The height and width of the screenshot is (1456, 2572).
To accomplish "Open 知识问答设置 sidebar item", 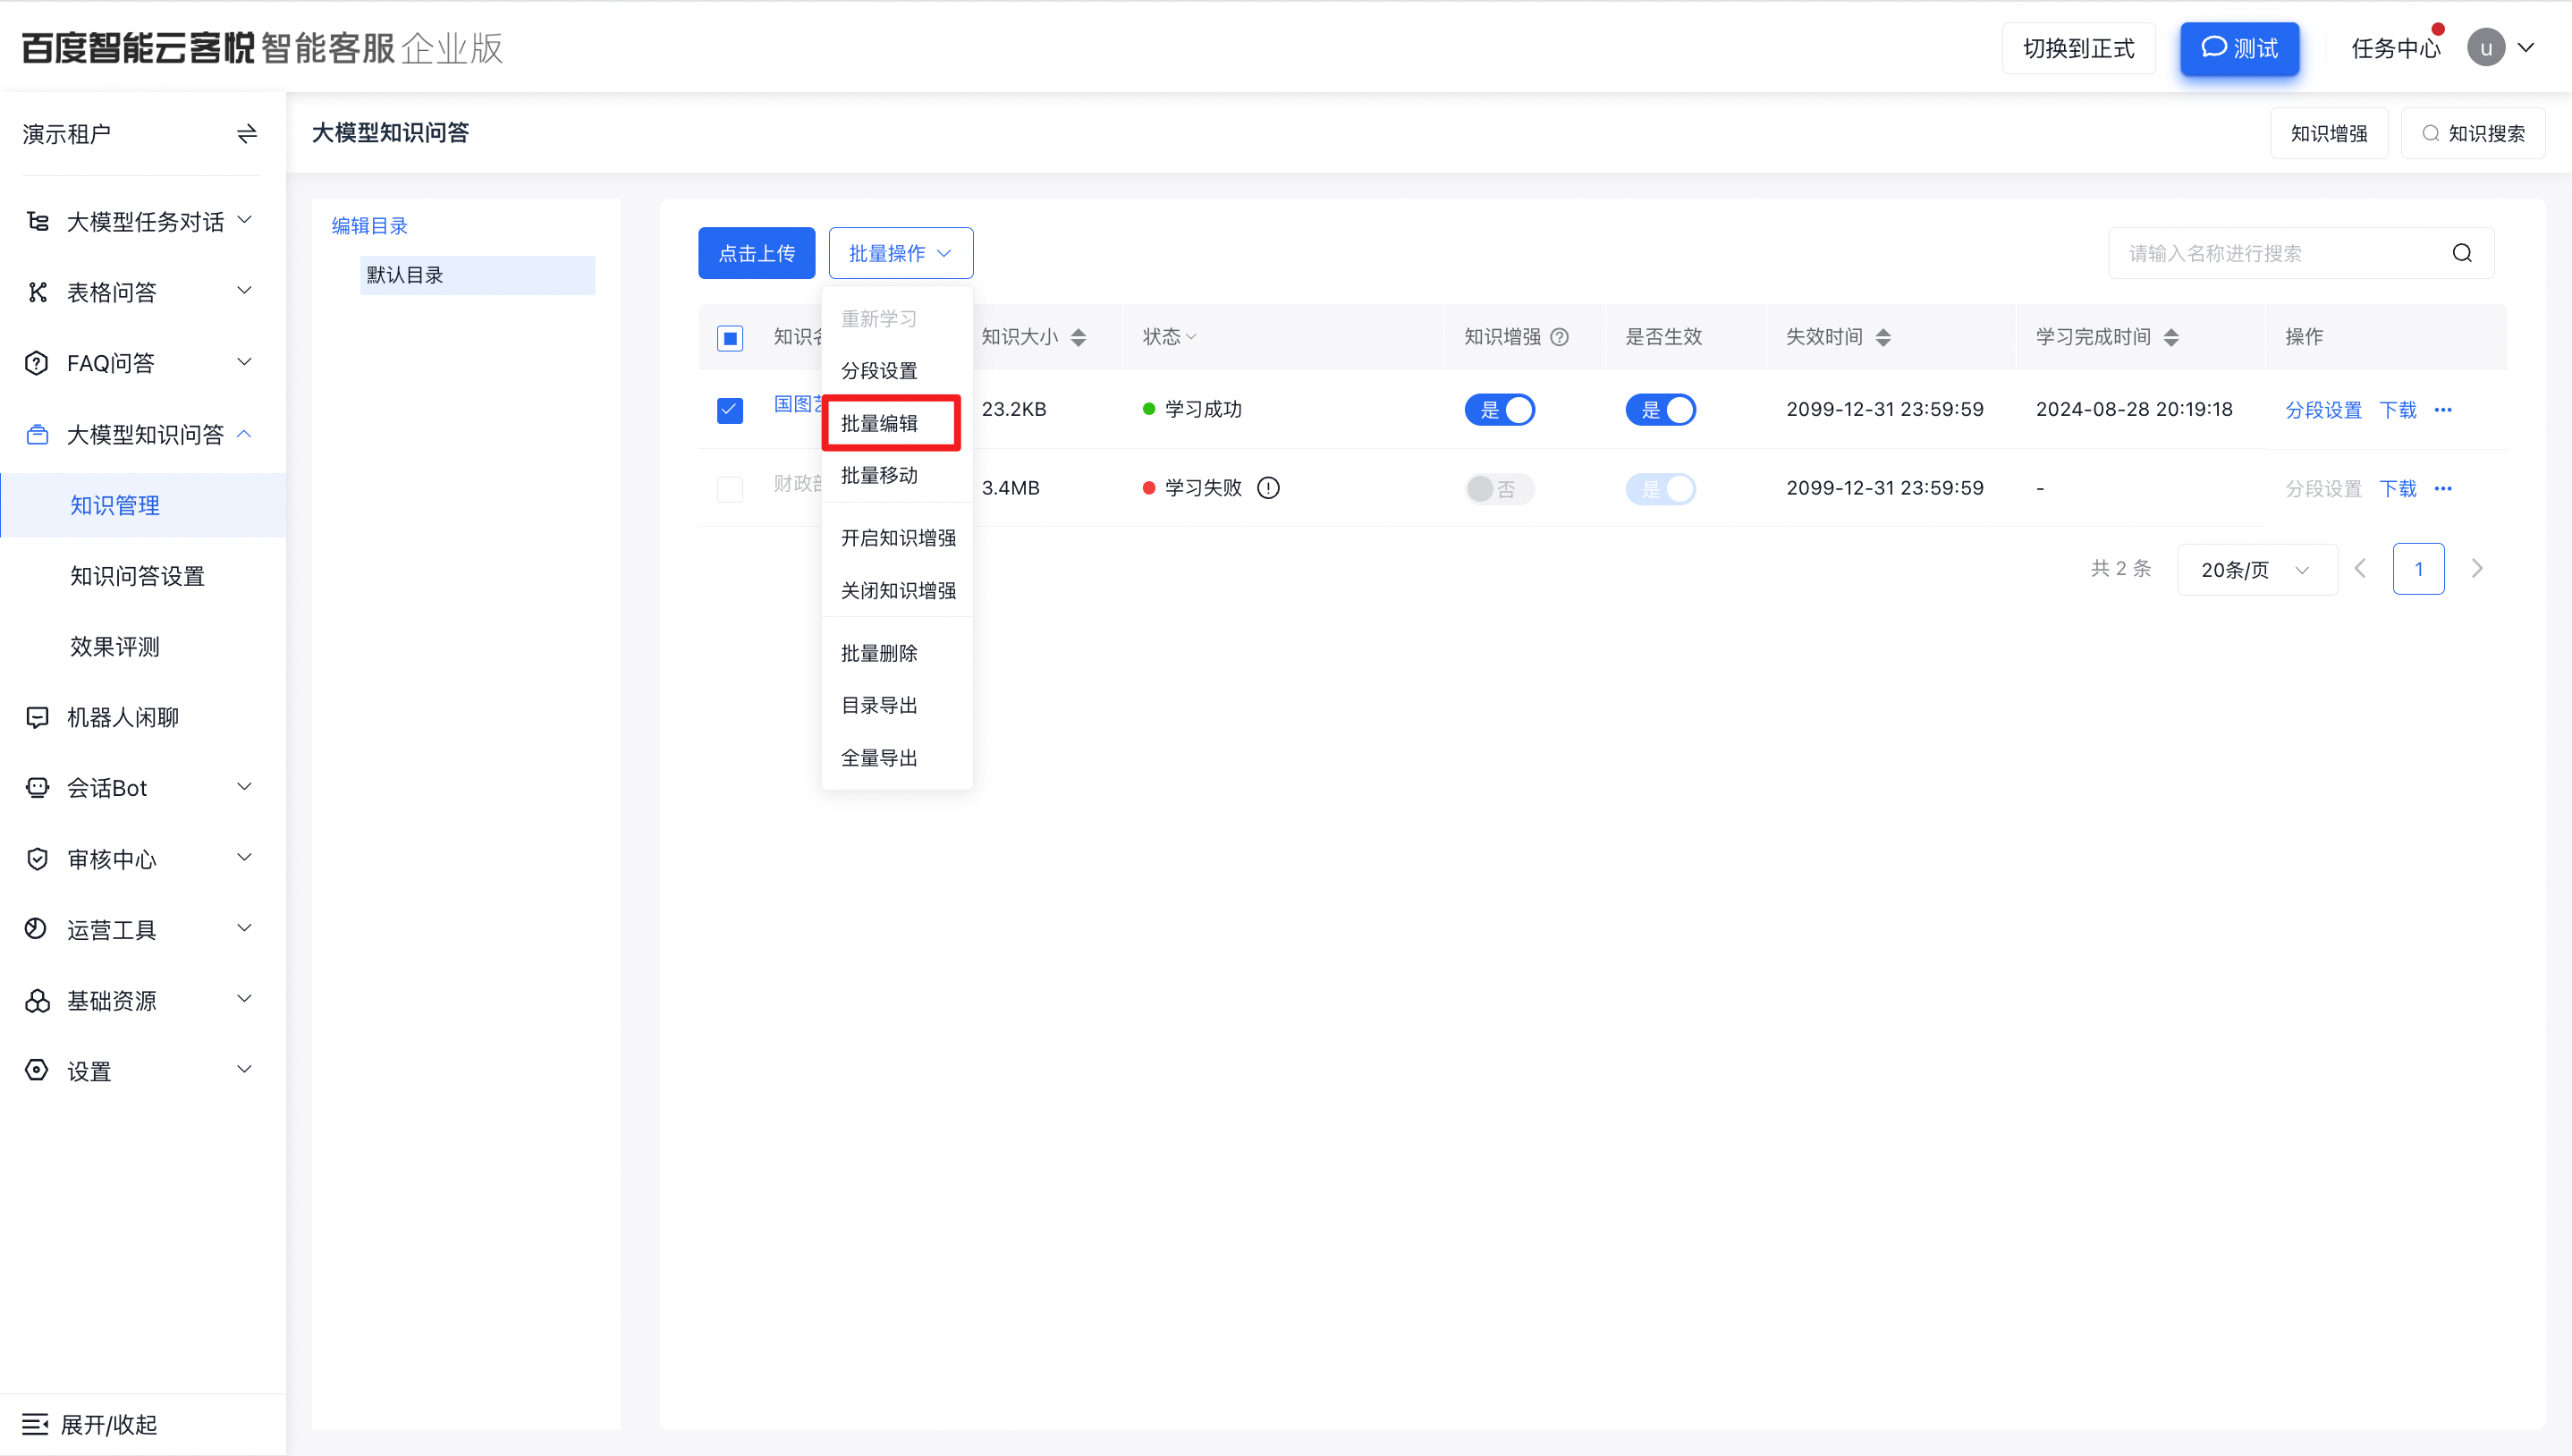I will pyautogui.click(x=138, y=576).
